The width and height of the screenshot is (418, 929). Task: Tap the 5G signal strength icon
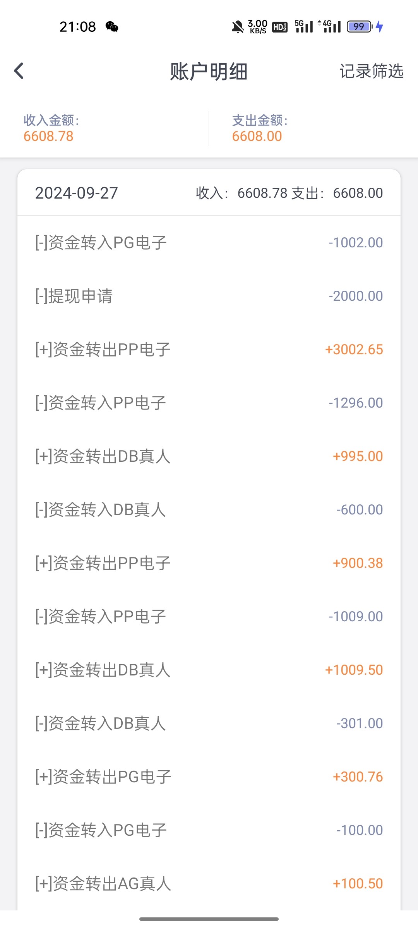click(304, 26)
